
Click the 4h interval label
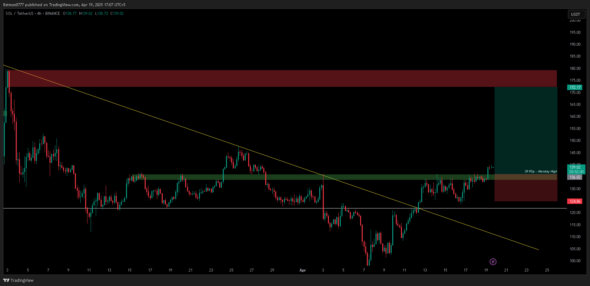[x=39, y=14]
